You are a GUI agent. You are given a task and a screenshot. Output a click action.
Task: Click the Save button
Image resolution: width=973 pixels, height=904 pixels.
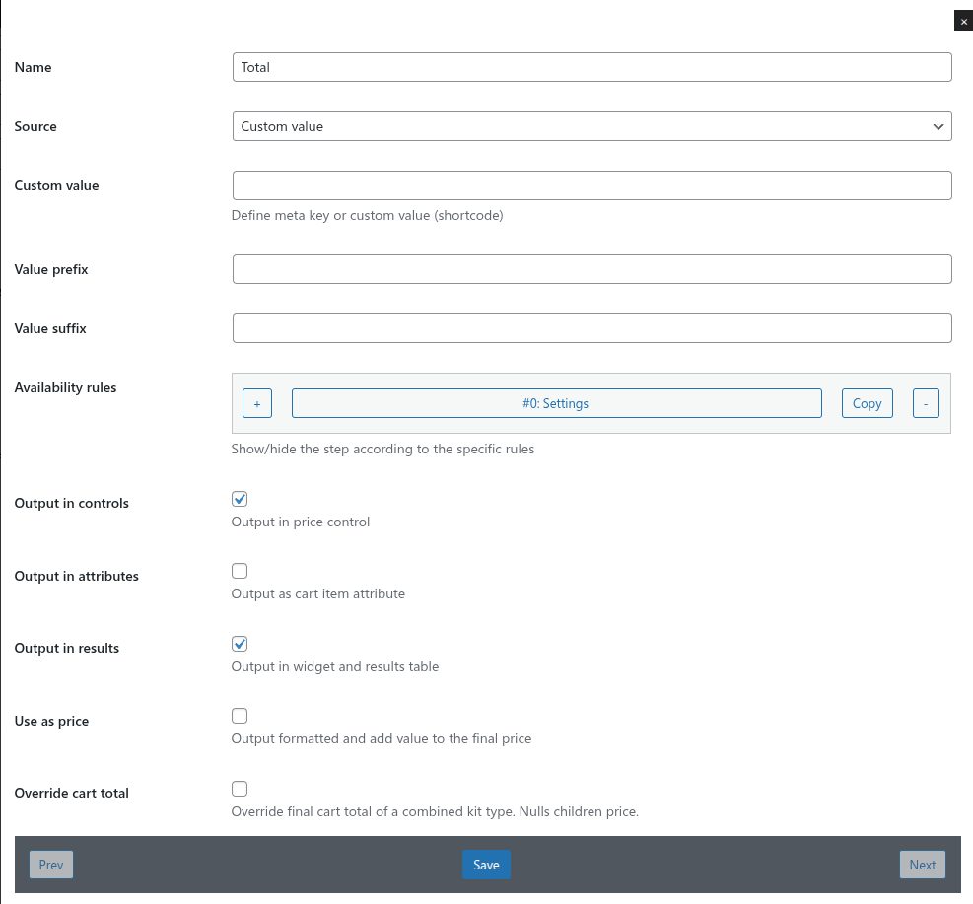(486, 865)
